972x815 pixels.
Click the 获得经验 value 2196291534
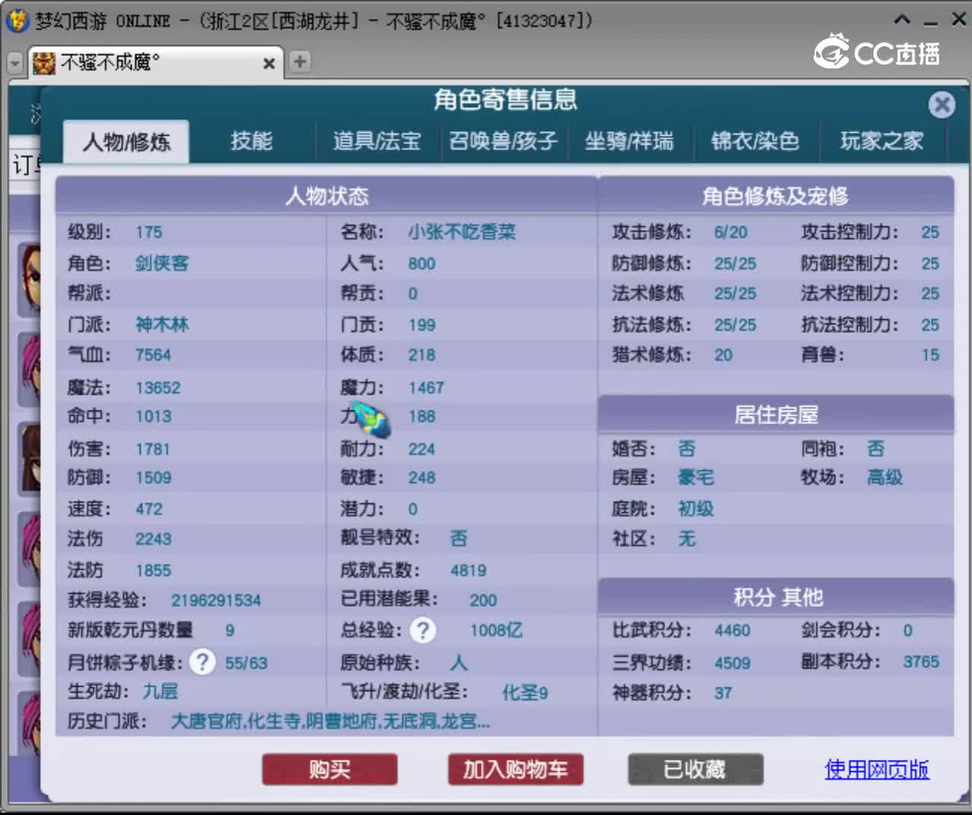coord(216,600)
